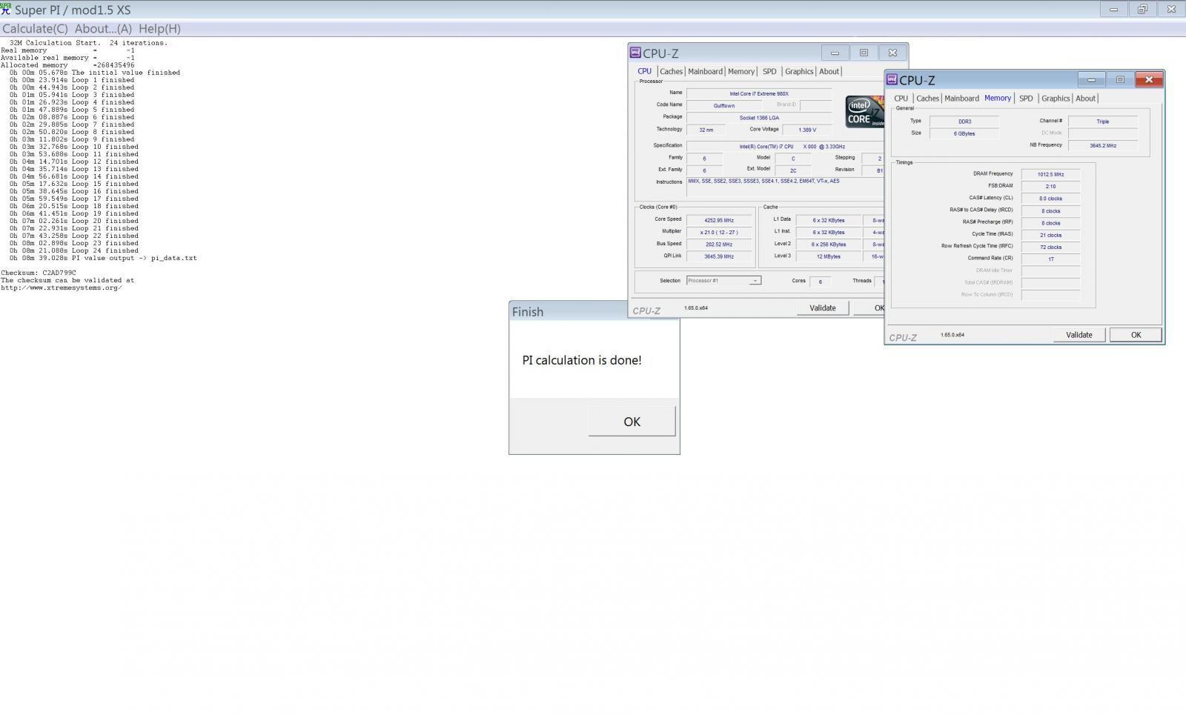The image size is (1186, 715).
Task: Click the '32M Calculation Start. 24 iterations.' line
Action: point(88,43)
